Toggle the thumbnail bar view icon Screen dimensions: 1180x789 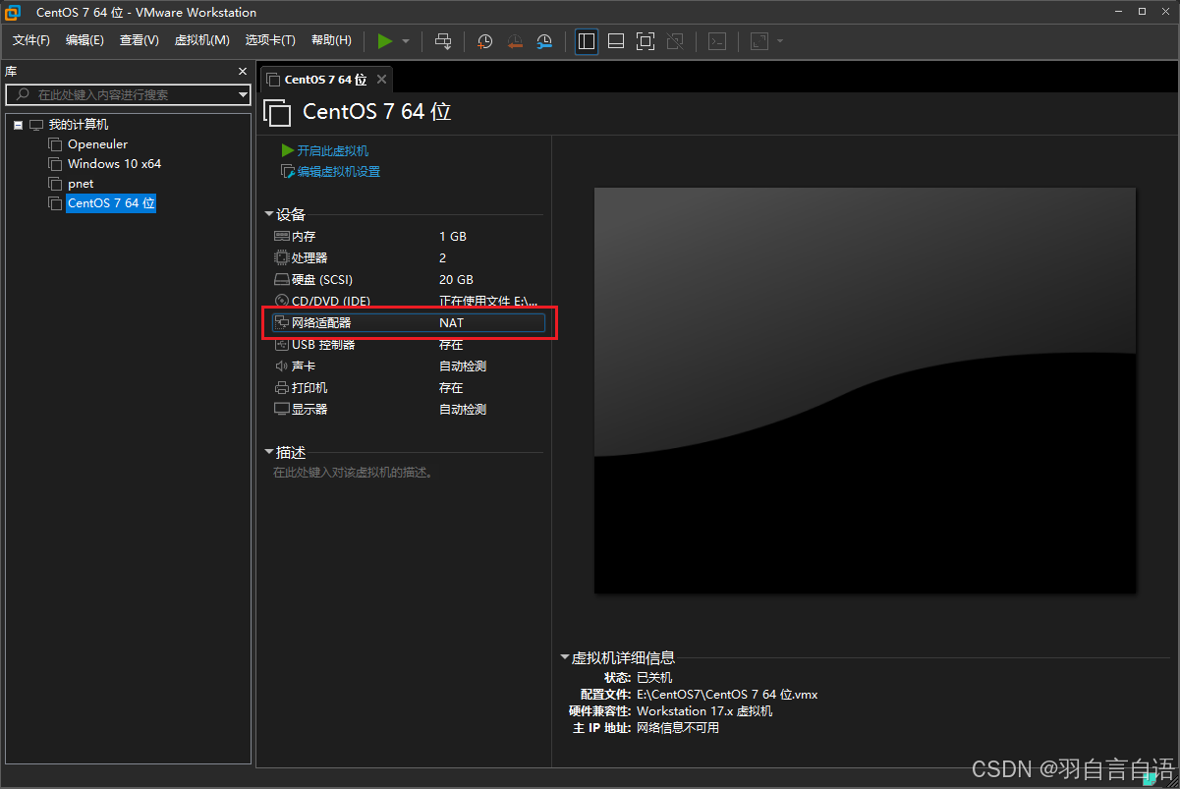tap(616, 41)
